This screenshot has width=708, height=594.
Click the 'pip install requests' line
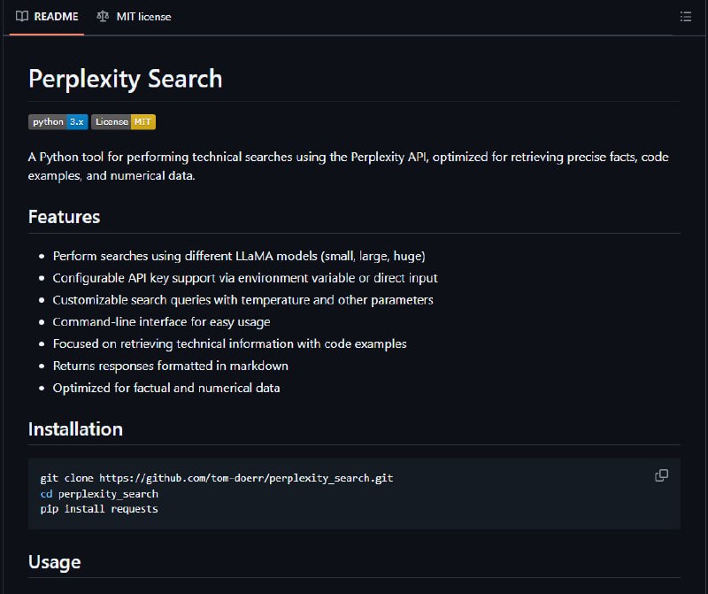click(x=99, y=509)
